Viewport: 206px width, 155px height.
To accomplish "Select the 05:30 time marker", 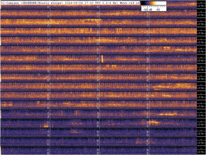I will (x=98, y=106).
